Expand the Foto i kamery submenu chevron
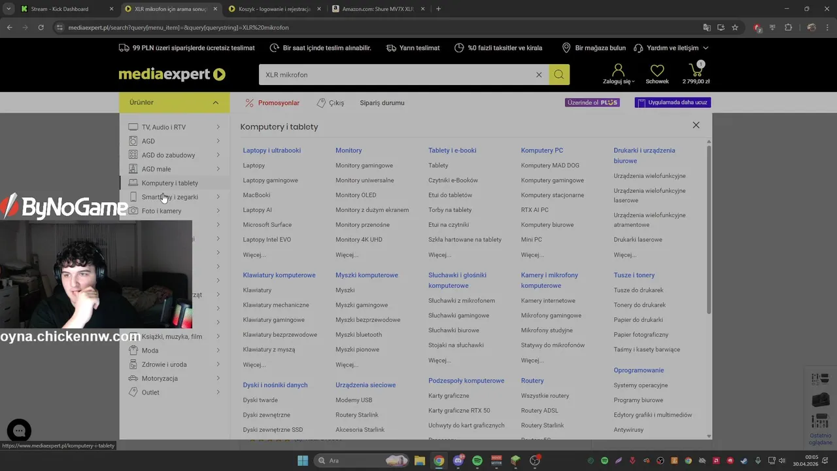The image size is (837, 471). [218, 211]
